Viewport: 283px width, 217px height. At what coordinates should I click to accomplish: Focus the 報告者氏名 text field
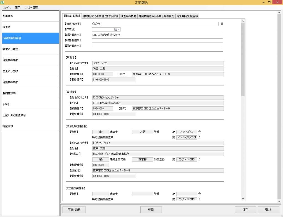[x=157, y=35]
